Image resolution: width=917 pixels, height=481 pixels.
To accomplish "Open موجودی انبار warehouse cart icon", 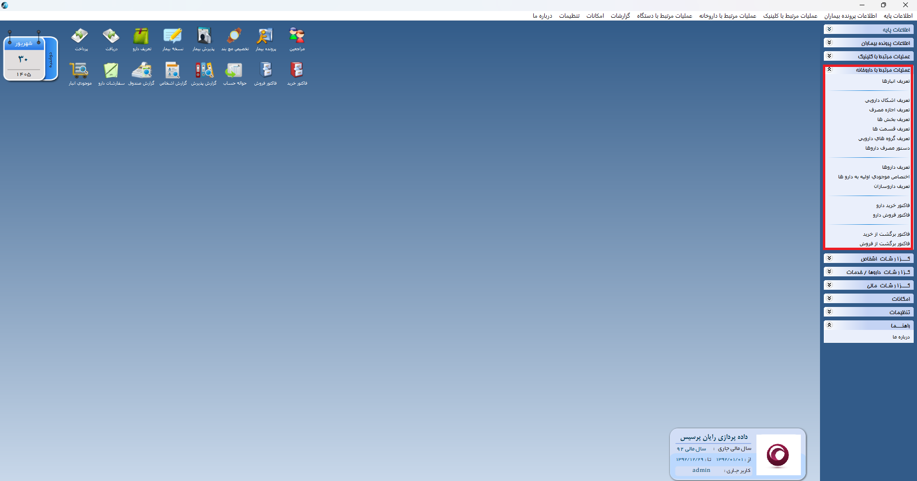I will tap(80, 74).
